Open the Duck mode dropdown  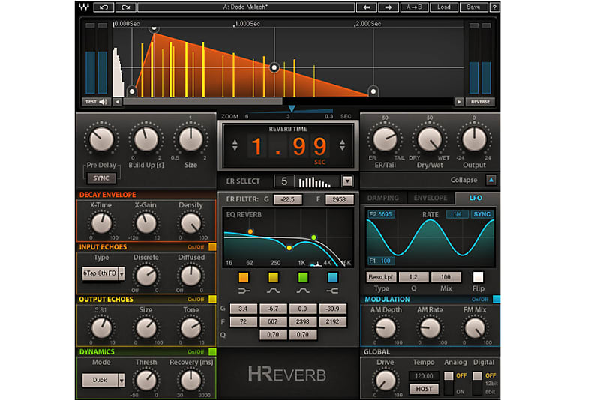point(121,380)
